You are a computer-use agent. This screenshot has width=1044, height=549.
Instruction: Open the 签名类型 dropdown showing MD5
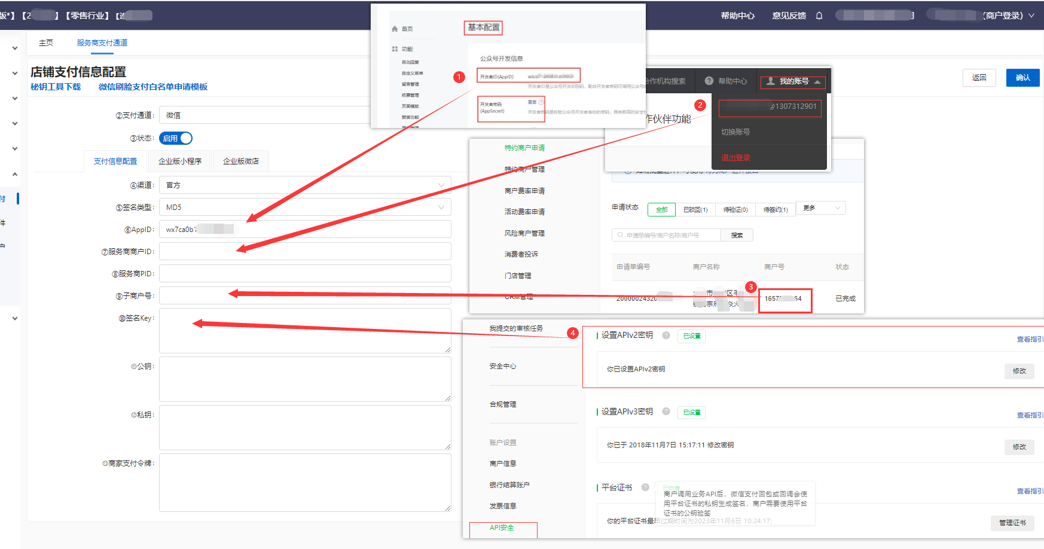point(305,208)
